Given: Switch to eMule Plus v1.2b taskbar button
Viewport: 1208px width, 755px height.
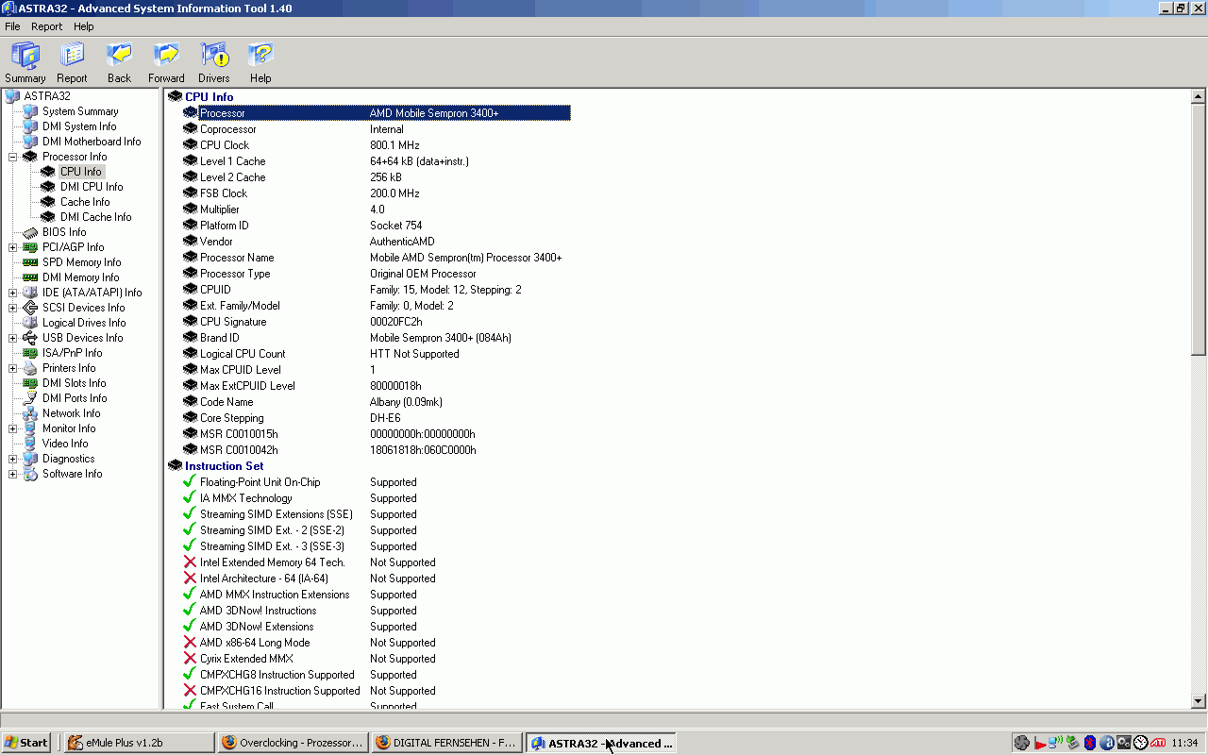Looking at the screenshot, I should pos(139,743).
